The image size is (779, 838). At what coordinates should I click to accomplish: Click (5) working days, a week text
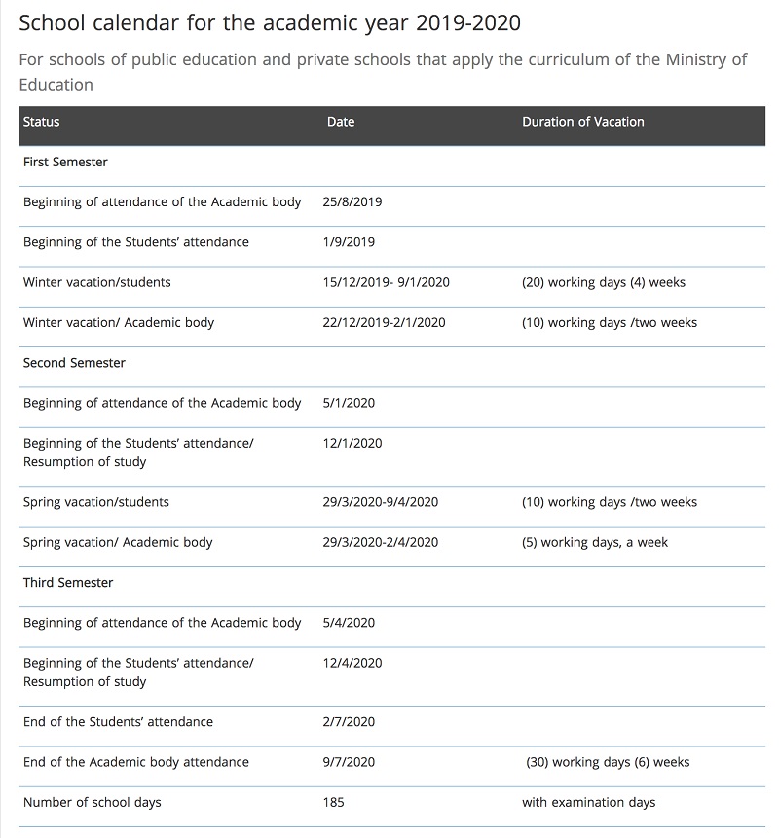tap(595, 542)
